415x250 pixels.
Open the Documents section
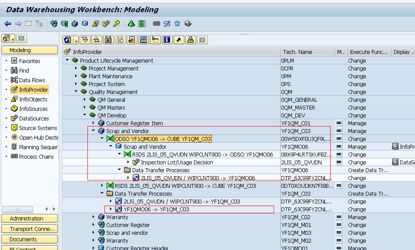30,240
